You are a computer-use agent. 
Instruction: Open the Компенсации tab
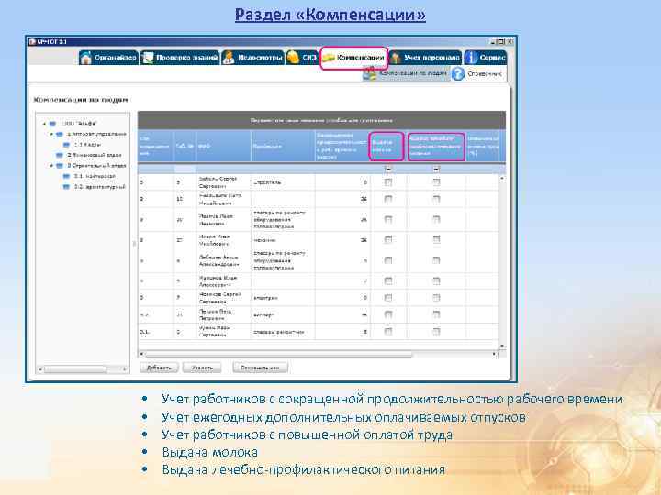click(x=354, y=58)
